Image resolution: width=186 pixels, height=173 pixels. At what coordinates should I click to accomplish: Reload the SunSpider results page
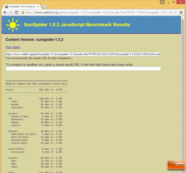coord(16,12)
